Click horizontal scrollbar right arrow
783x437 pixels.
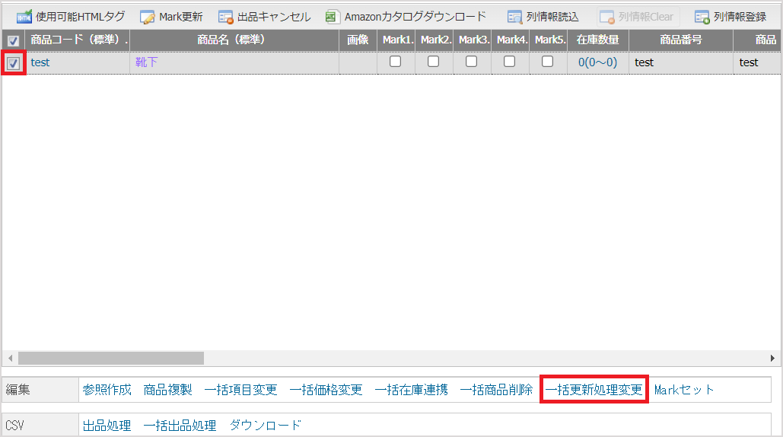772,358
